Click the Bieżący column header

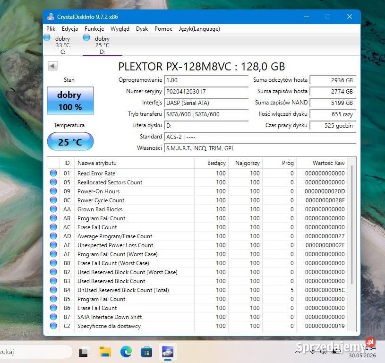click(212, 163)
